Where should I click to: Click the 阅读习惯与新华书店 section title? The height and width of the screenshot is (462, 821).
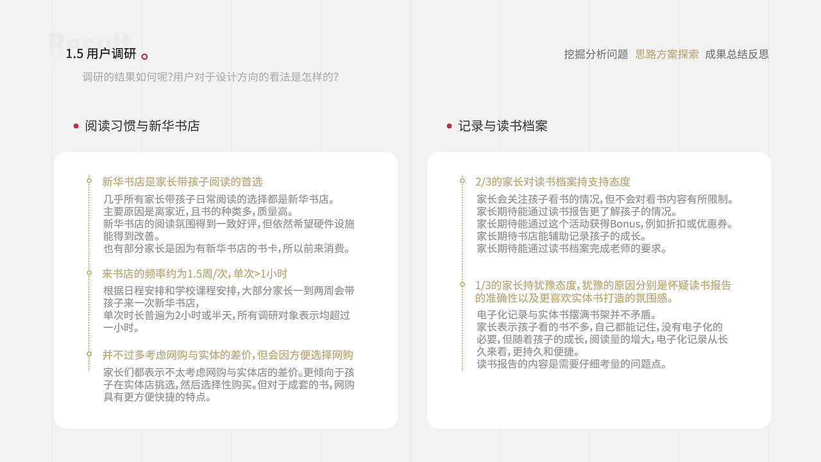click(142, 126)
